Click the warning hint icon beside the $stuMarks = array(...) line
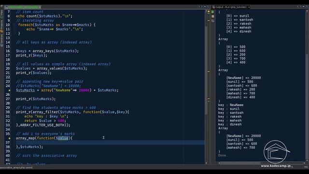Screen dimensions: 309x174 pos(9,90)
